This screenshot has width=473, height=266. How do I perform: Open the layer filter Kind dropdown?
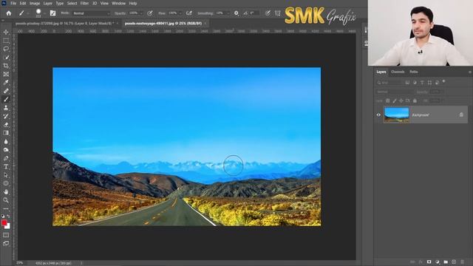point(389,83)
